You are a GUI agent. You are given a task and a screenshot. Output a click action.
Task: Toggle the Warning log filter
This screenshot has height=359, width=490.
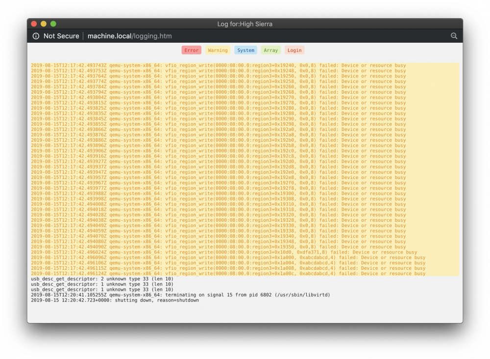tap(218, 51)
